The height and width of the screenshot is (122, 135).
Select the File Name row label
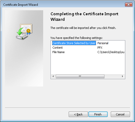58,52
